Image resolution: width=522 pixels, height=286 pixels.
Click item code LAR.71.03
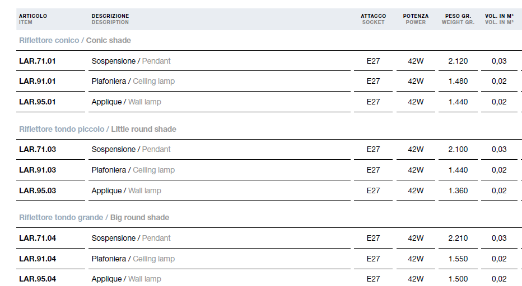click(x=38, y=150)
